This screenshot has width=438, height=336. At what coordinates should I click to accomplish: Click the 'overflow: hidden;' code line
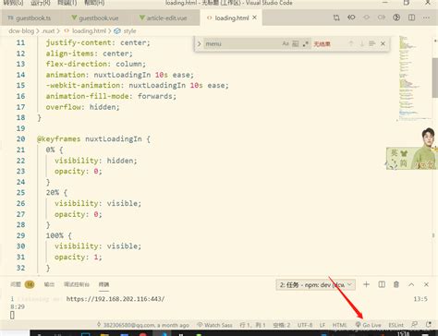tap(82, 107)
